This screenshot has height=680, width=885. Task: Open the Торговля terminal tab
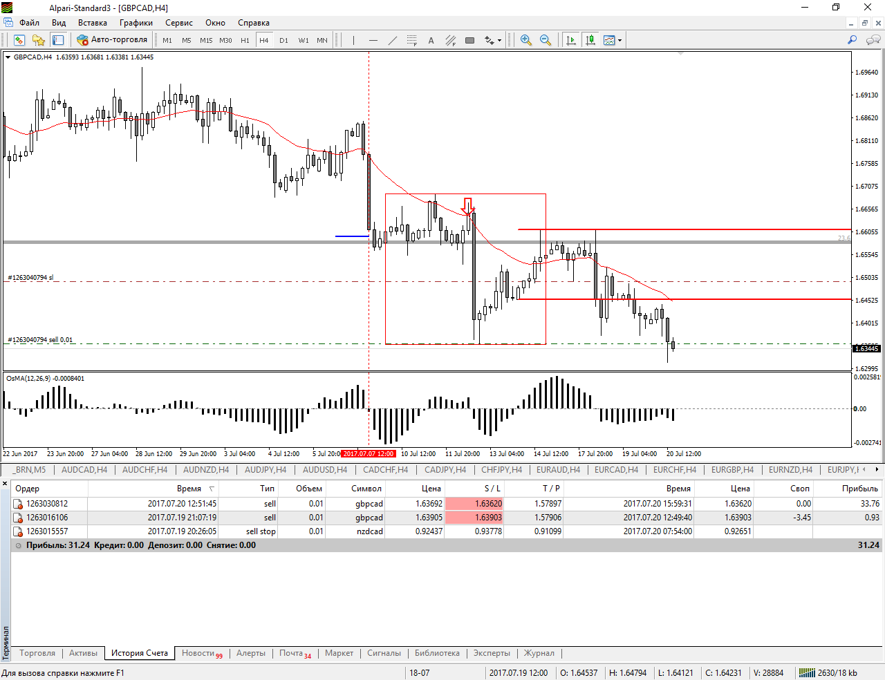37,653
